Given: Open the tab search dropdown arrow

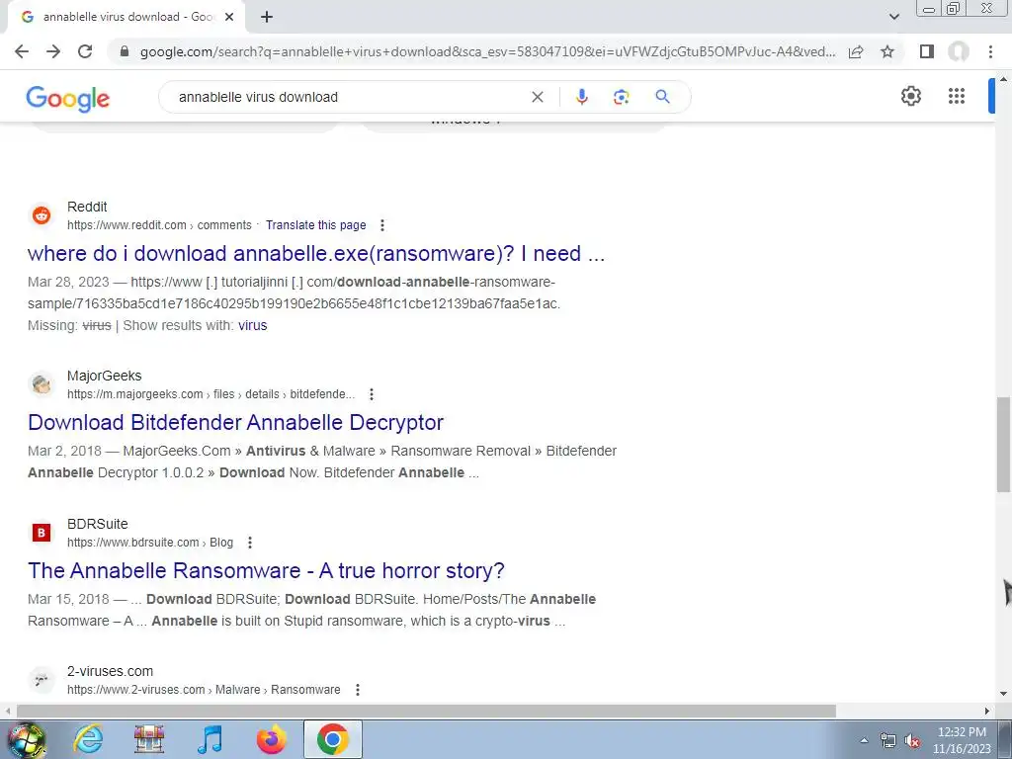Looking at the screenshot, I should [893, 17].
